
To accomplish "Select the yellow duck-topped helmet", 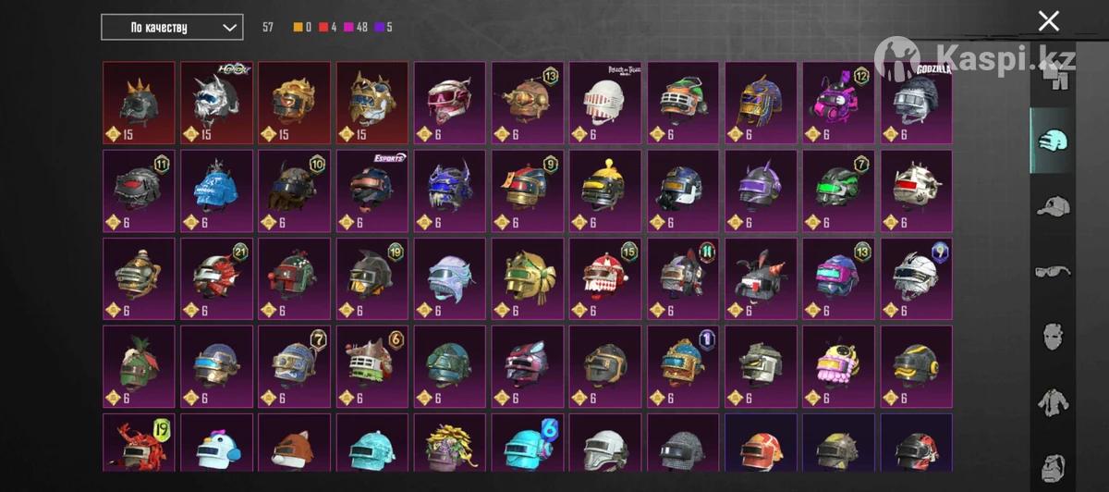I will [x=605, y=191].
